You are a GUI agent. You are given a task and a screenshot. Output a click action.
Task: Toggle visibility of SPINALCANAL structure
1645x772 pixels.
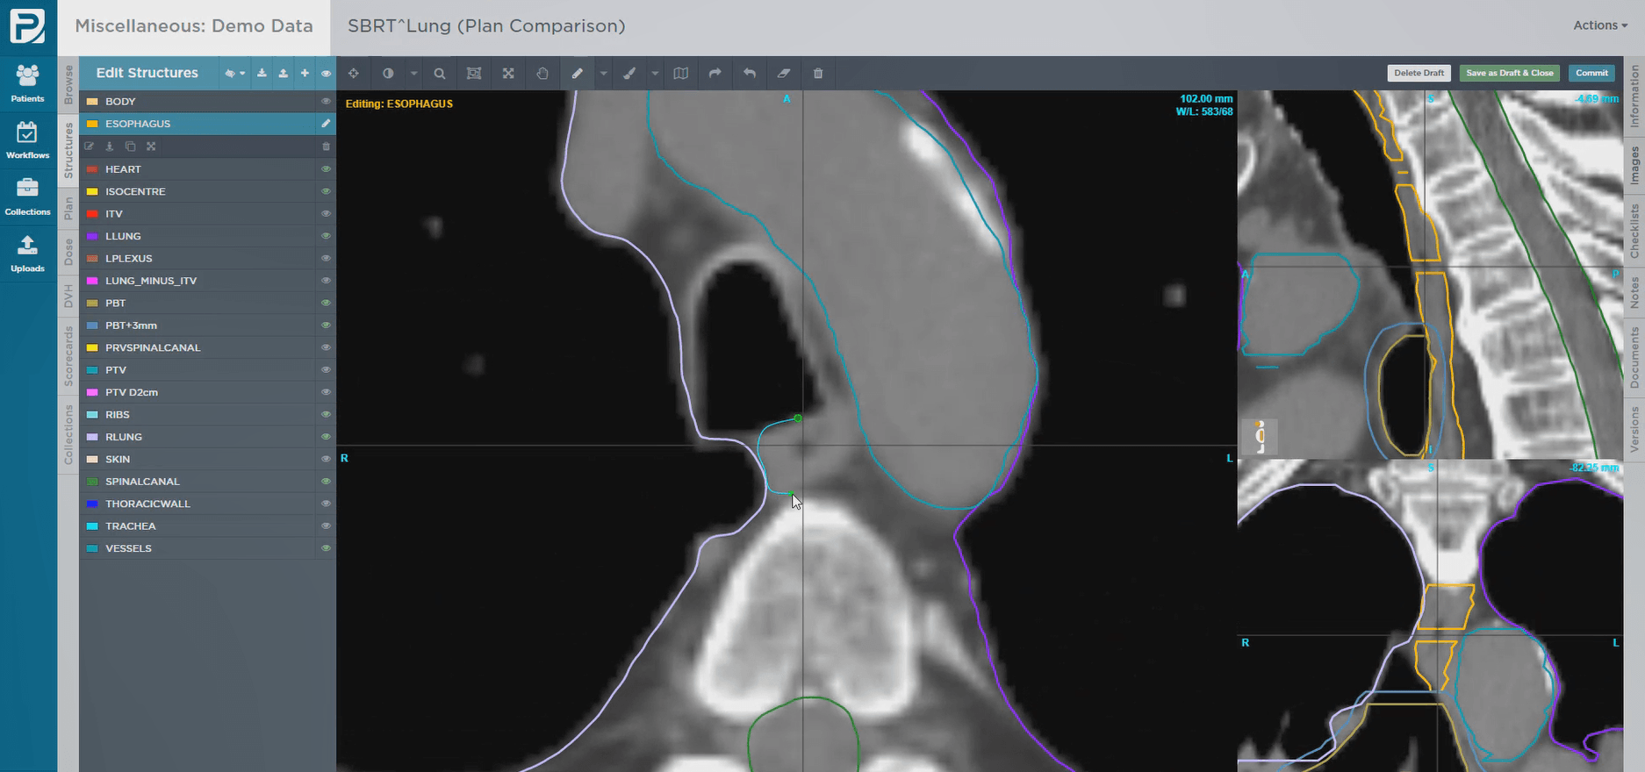point(326,482)
